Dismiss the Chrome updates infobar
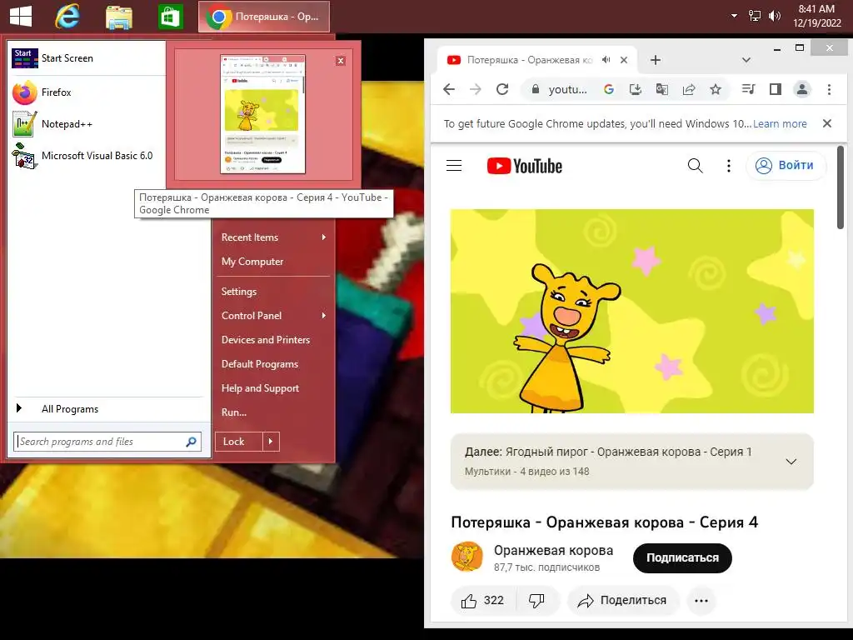 click(827, 123)
